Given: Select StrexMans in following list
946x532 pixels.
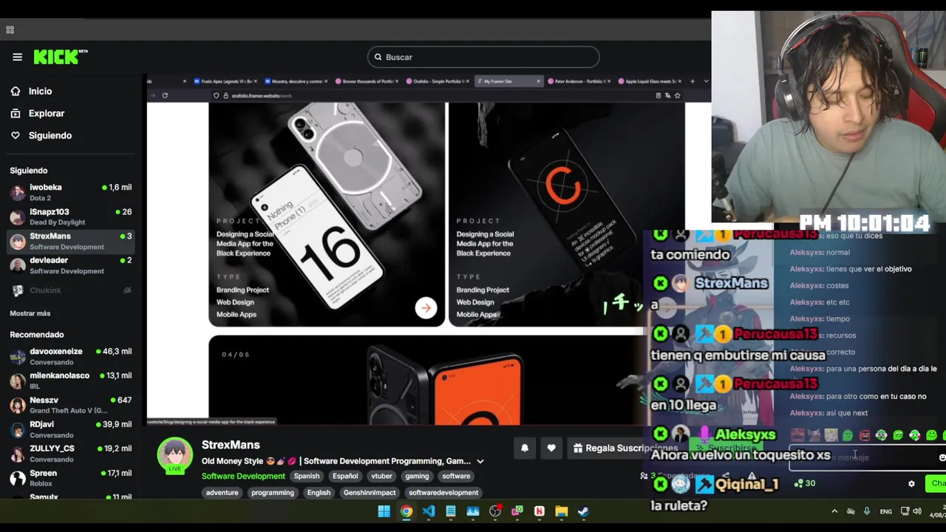Looking at the screenshot, I should [71, 241].
